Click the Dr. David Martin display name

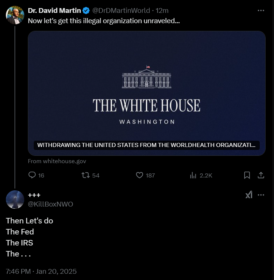(54, 11)
